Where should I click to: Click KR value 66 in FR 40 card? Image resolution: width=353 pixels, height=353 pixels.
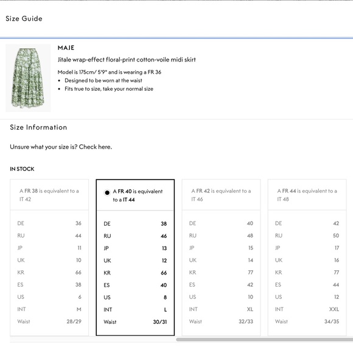click(x=164, y=273)
